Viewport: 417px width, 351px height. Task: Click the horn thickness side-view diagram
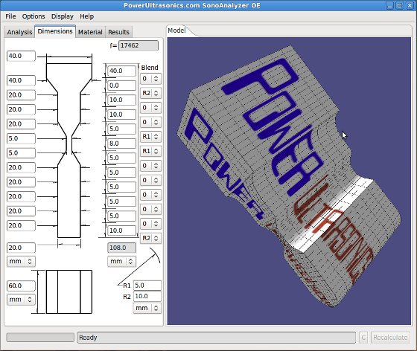click(x=69, y=292)
